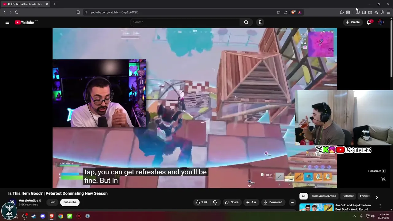Go to YouTube home via logo
Screen dimensions: 393x221
[x=24, y=22]
